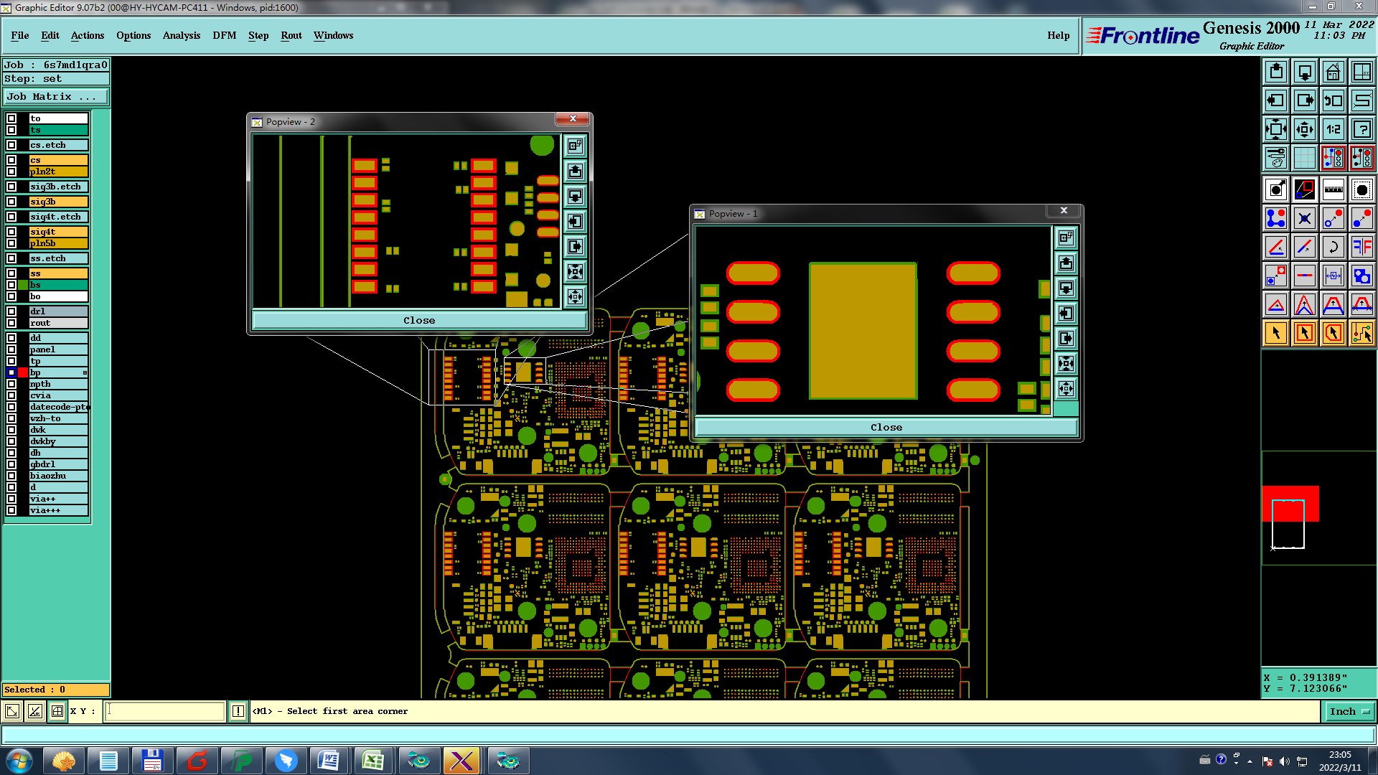1378x775 pixels.
Task: Open the question mark help icon
Action: [1361, 129]
